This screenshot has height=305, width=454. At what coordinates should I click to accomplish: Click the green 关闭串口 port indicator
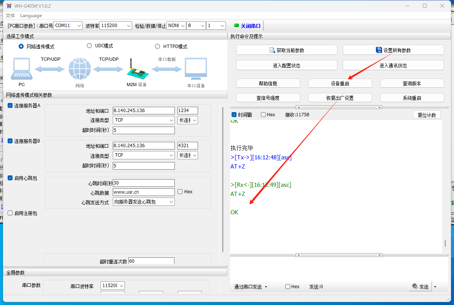tap(248, 26)
